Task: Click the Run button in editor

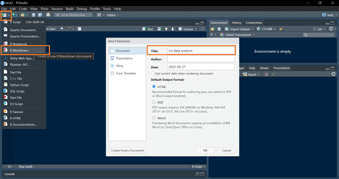Action: tap(148, 29)
